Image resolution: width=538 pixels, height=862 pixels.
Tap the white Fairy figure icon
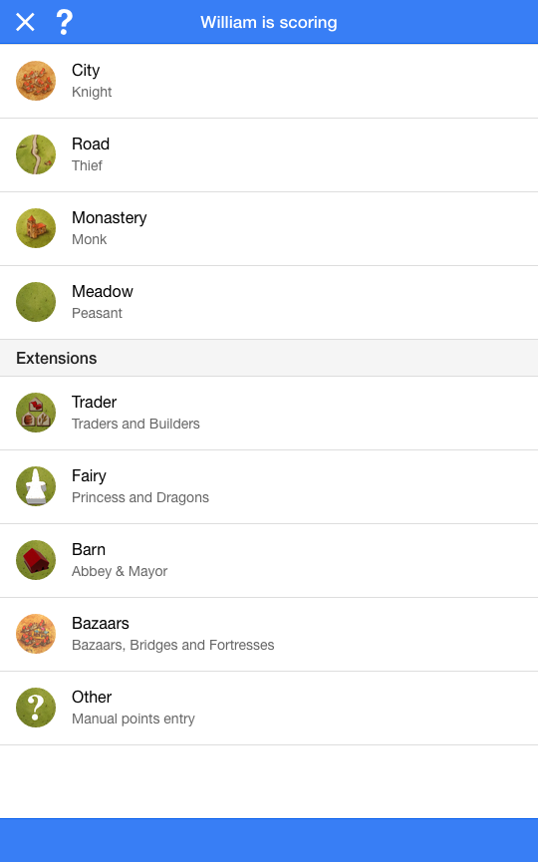36,486
